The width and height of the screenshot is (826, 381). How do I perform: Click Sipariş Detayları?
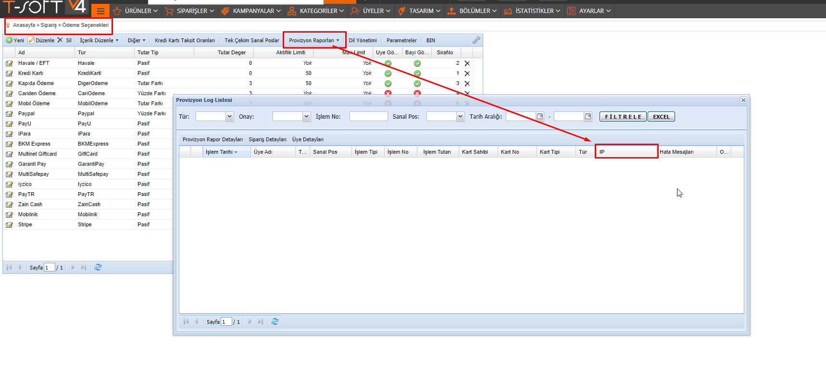[x=267, y=139]
